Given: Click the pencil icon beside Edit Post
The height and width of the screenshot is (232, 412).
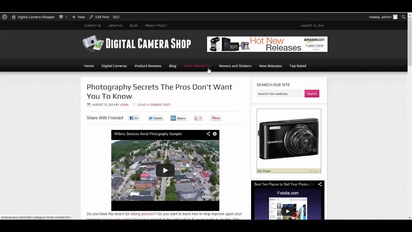Looking at the screenshot, I should tap(91, 17).
